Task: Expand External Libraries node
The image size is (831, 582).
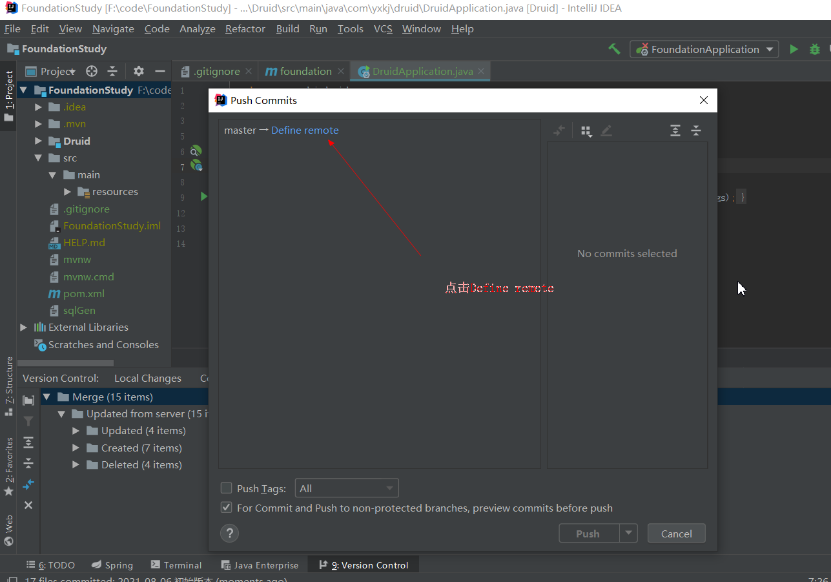Action: pyautogui.click(x=24, y=327)
